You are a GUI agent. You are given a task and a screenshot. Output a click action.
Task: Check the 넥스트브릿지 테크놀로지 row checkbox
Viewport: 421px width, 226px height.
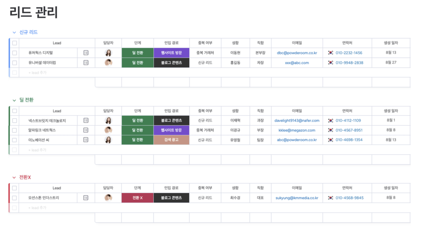(x=14, y=121)
